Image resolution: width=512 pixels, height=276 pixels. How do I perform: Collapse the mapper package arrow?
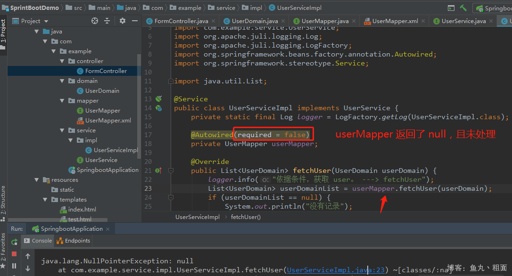(62, 101)
